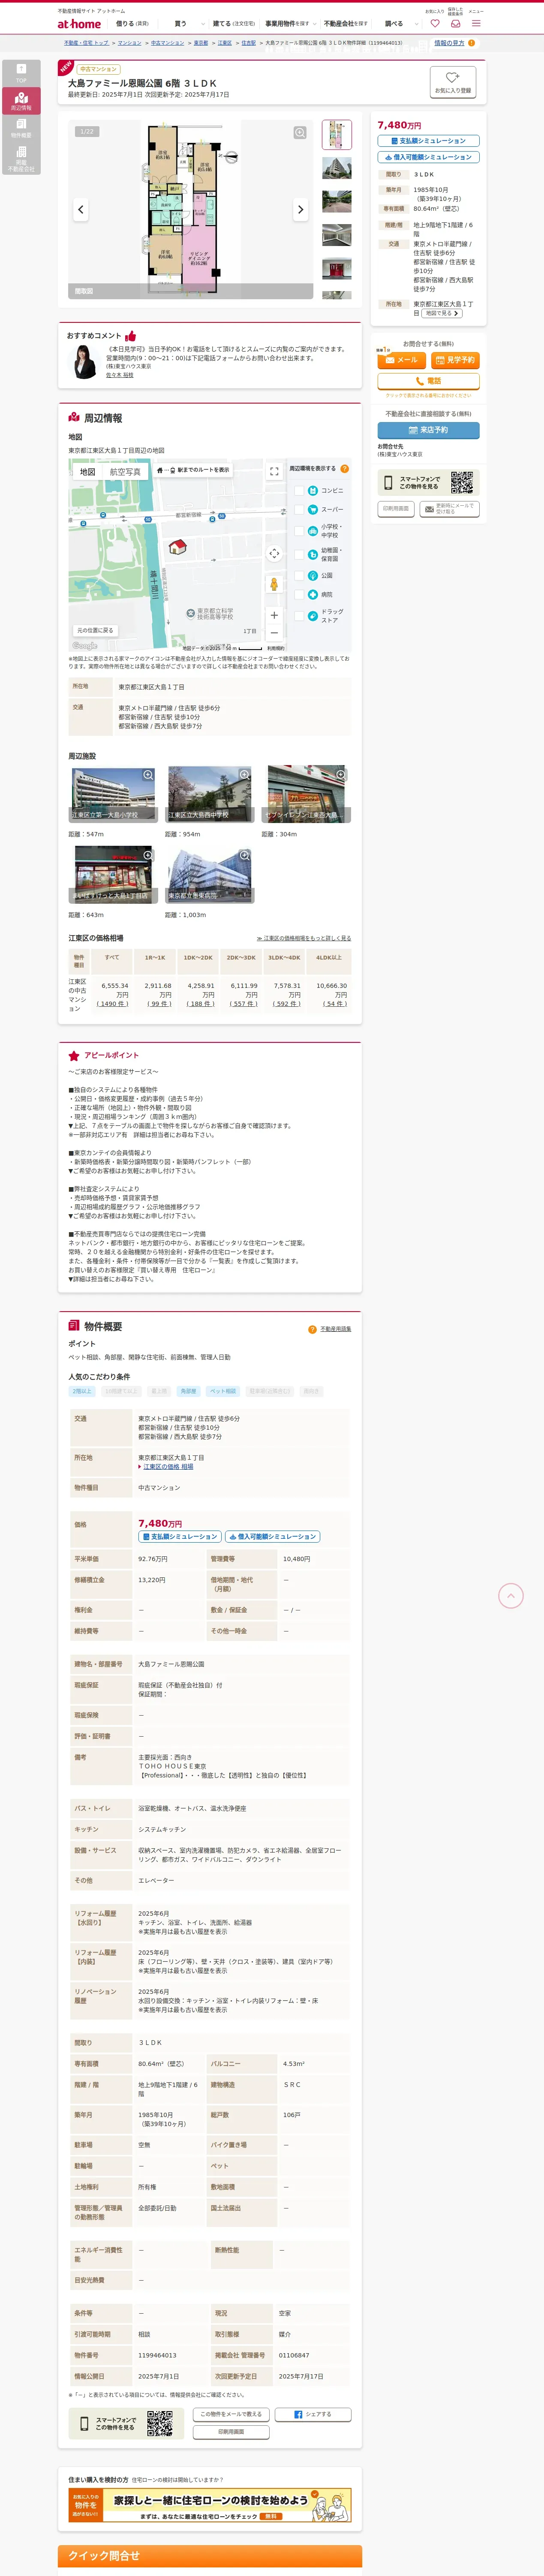This screenshot has width=544, height=2576.
Task: Open 借入可能額シミュレーション in price panel
Action: [x=428, y=157]
